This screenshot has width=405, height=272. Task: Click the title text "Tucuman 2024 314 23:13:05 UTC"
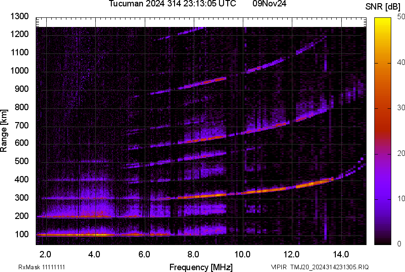point(172,4)
